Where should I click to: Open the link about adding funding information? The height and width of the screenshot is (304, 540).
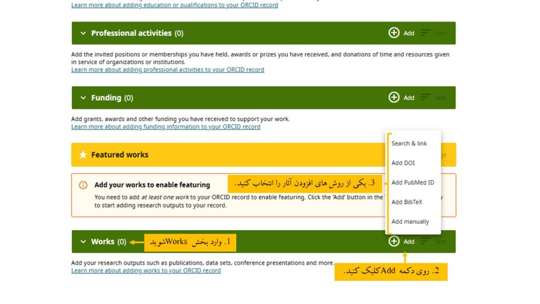pyautogui.click(x=166, y=126)
